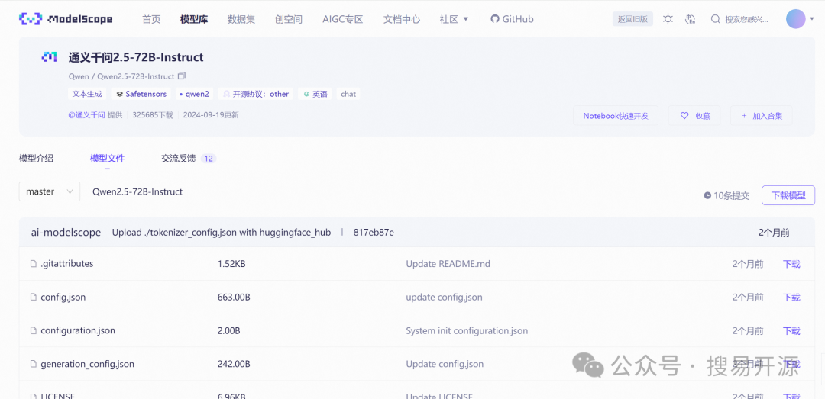Screen dimensions: 825x399
Task: Open the .gitattributes file name
Action: [66, 264]
